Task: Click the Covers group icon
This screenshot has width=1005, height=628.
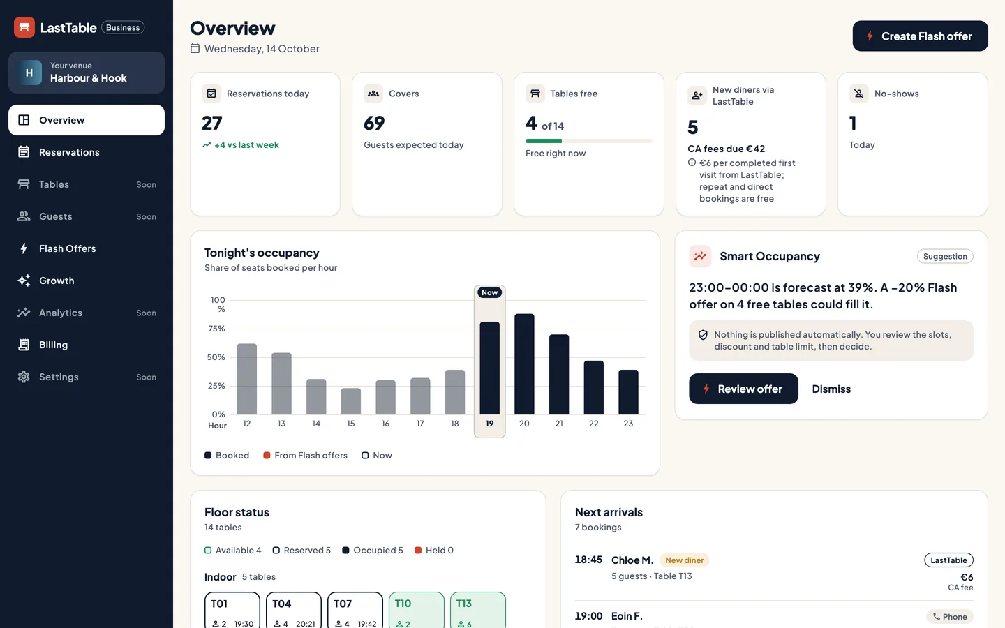Action: (x=373, y=94)
